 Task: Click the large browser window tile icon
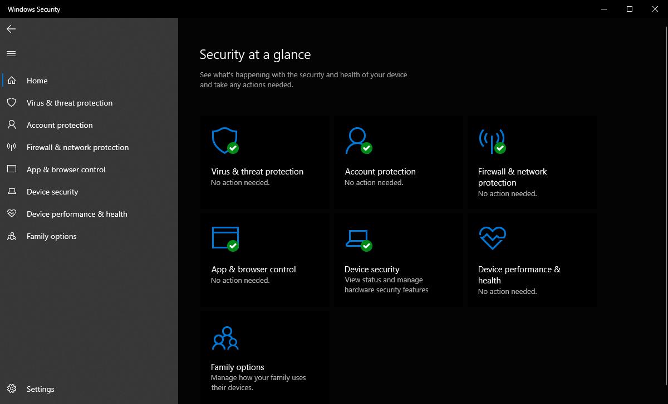[x=225, y=238]
